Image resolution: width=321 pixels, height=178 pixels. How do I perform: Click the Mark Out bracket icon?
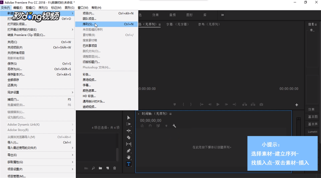click(x=191, y=105)
